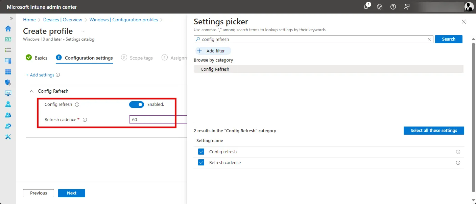The height and width of the screenshot is (204, 476).
Task: Open the ellipsis next to Create profile
Action: [84, 31]
